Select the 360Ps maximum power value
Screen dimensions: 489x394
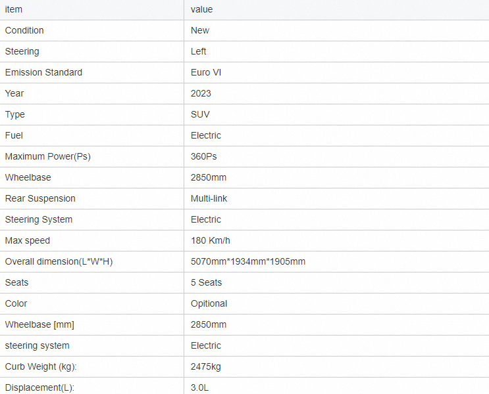point(203,156)
